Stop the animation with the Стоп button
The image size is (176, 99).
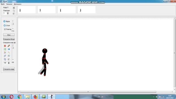[x=7, y=26]
